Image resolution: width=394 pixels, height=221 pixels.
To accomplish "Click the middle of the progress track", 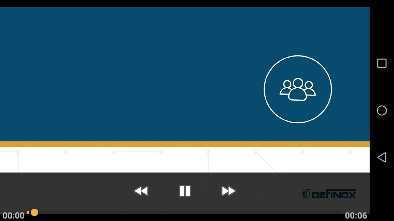I will click(x=185, y=212).
